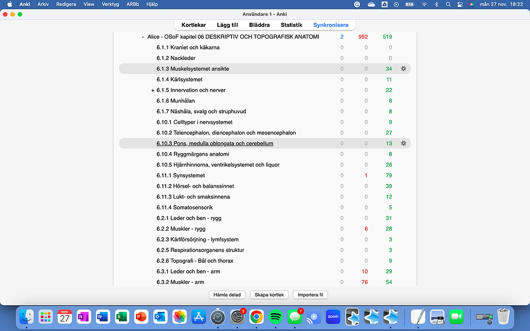The height and width of the screenshot is (331, 530).
Task: Click the Skapa kortlek button
Action: pyautogui.click(x=269, y=294)
